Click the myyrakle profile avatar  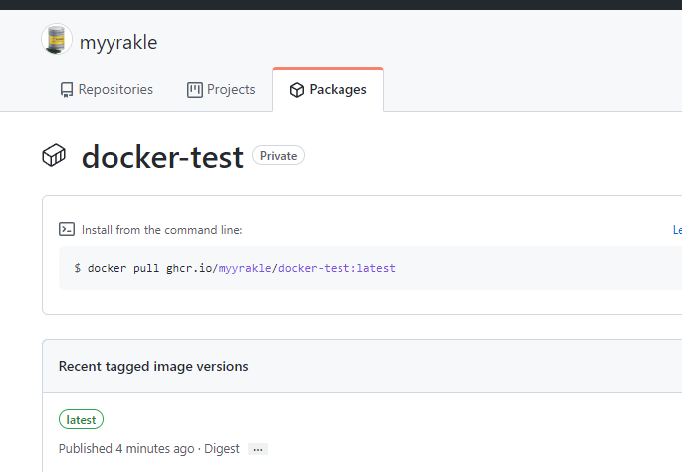coord(57,40)
